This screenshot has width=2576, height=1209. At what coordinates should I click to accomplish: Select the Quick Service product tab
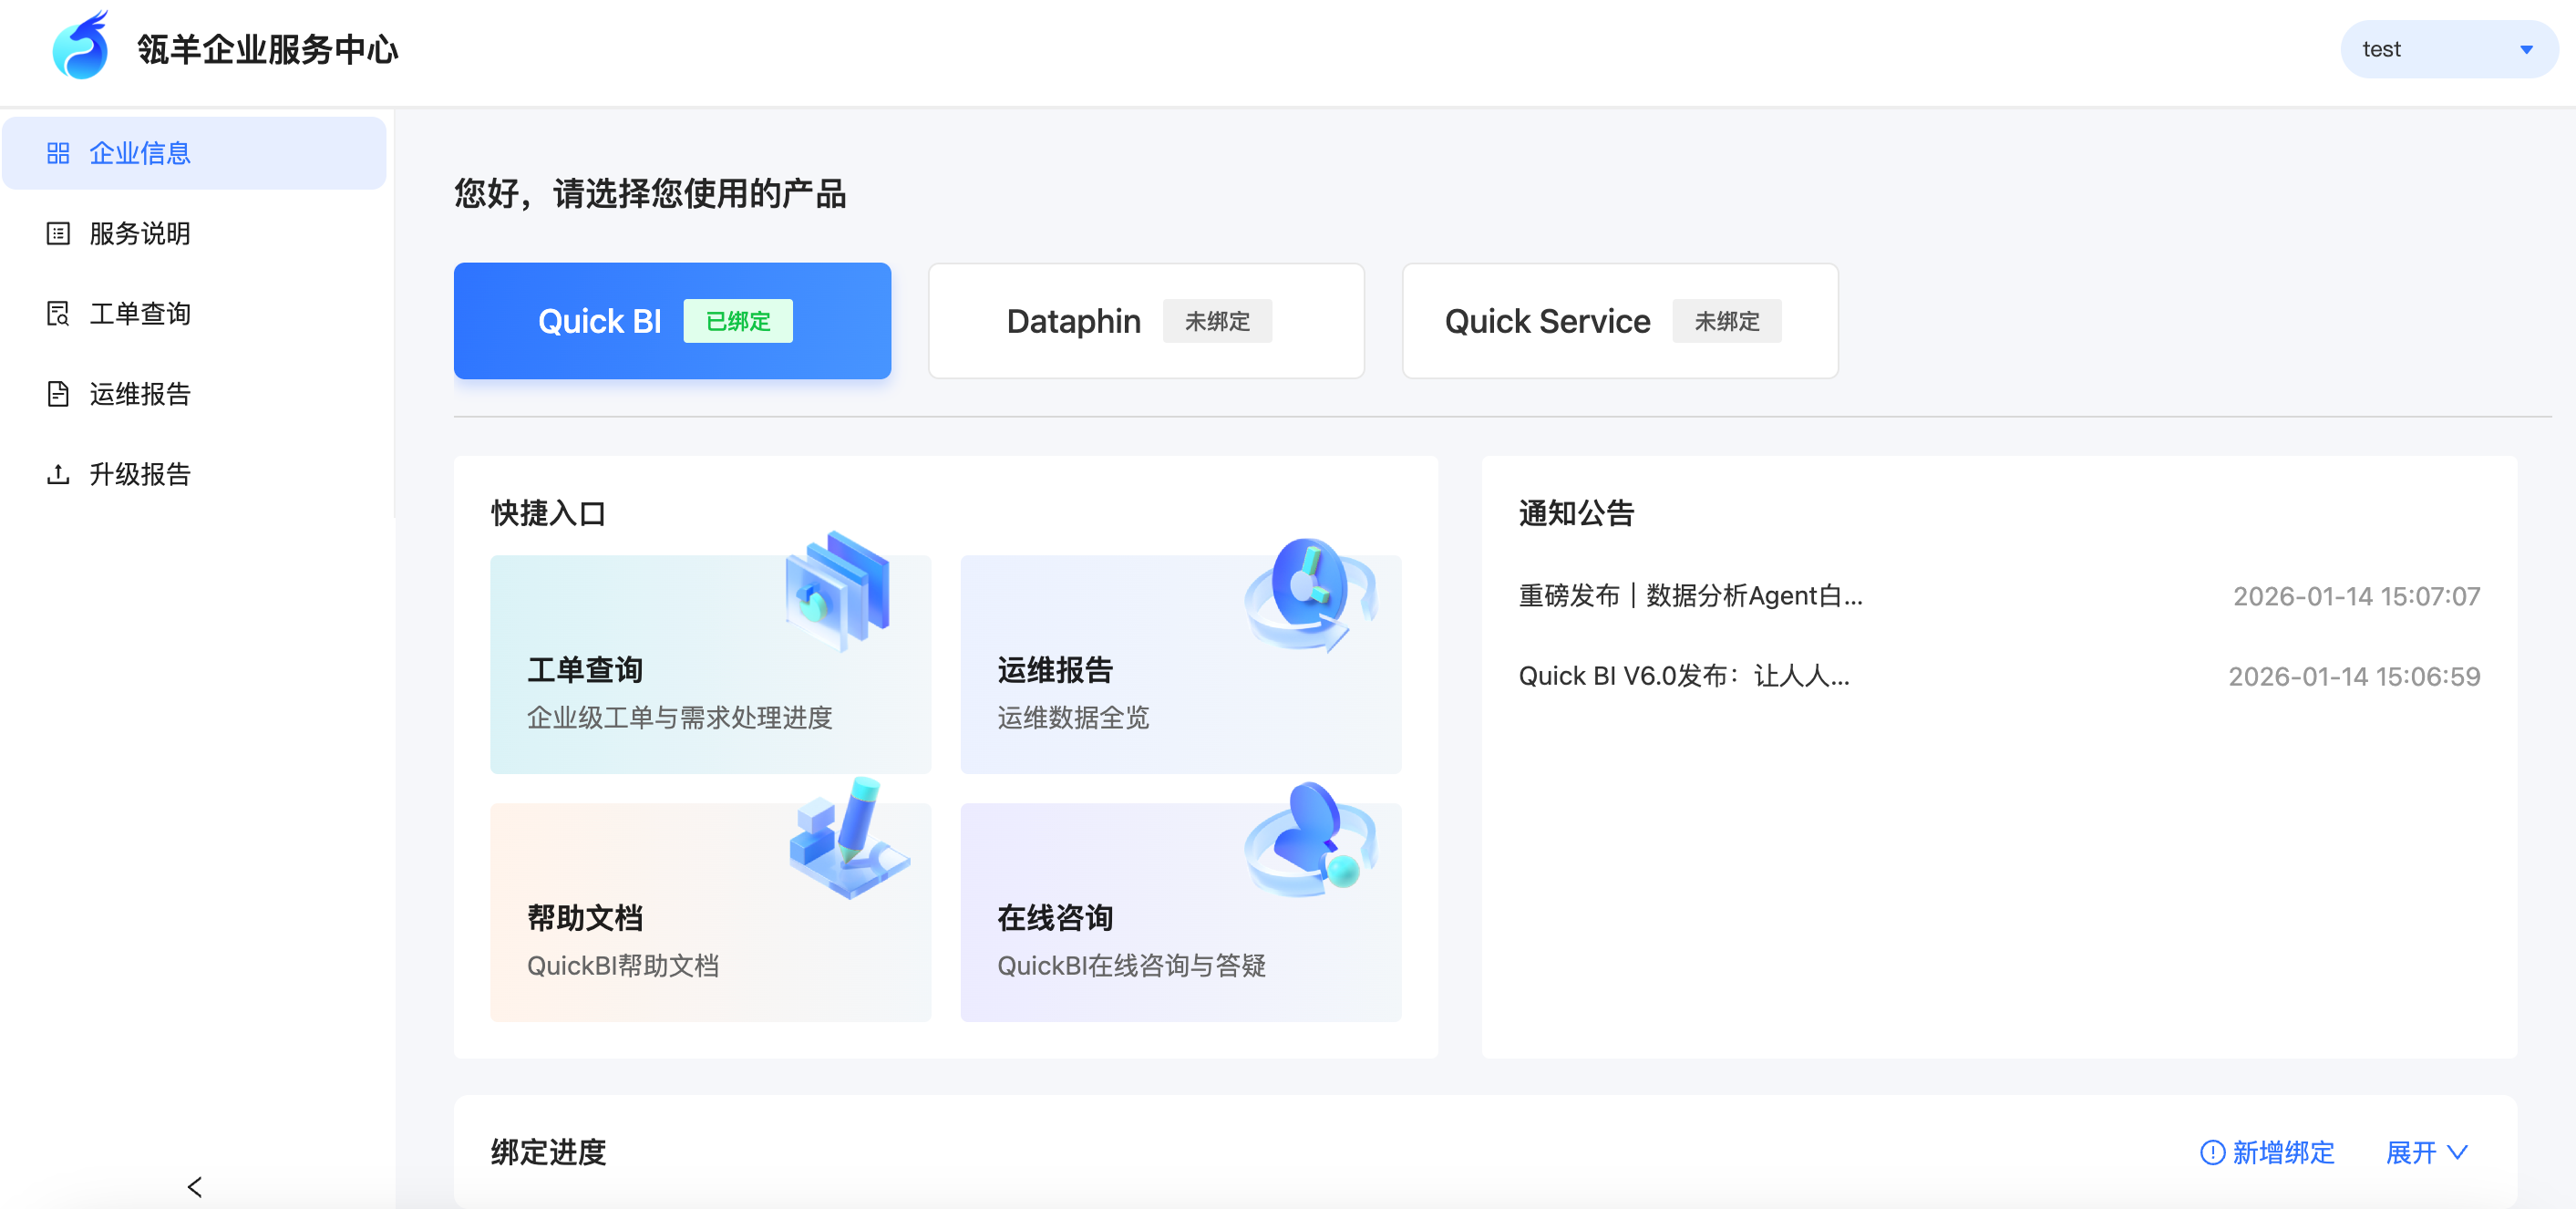[x=1619, y=321]
